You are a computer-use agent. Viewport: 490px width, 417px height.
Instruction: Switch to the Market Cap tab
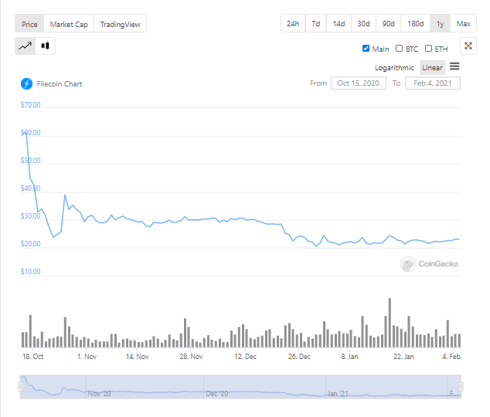coord(69,23)
